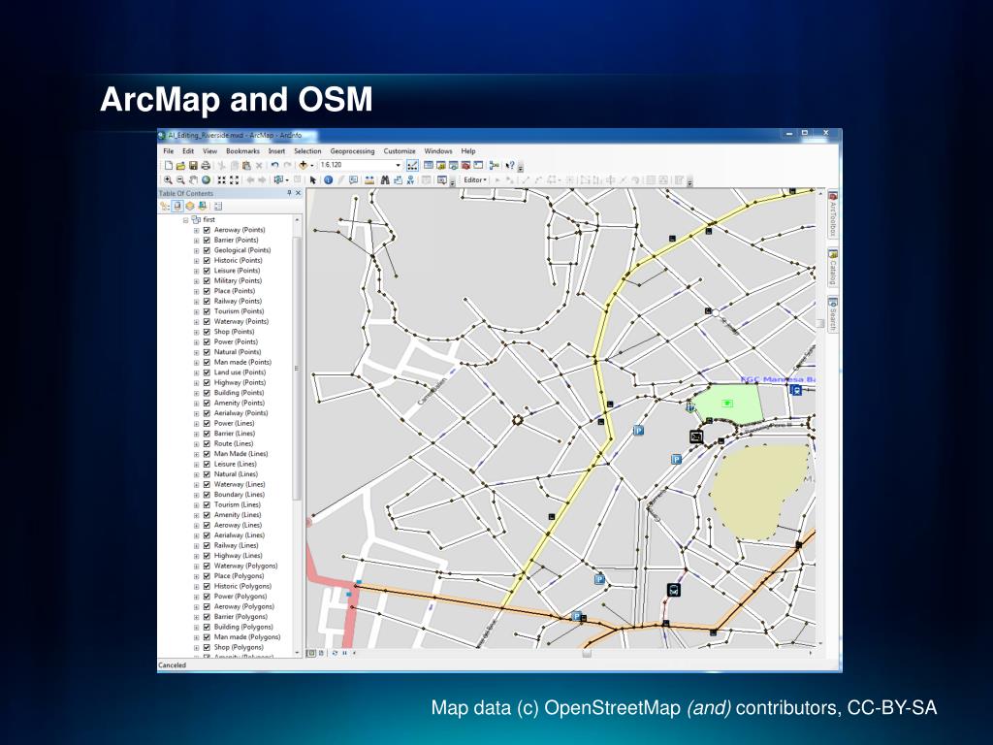The image size is (993, 745).
Task: Paste with the clipboard icon
Action: pyautogui.click(x=246, y=165)
